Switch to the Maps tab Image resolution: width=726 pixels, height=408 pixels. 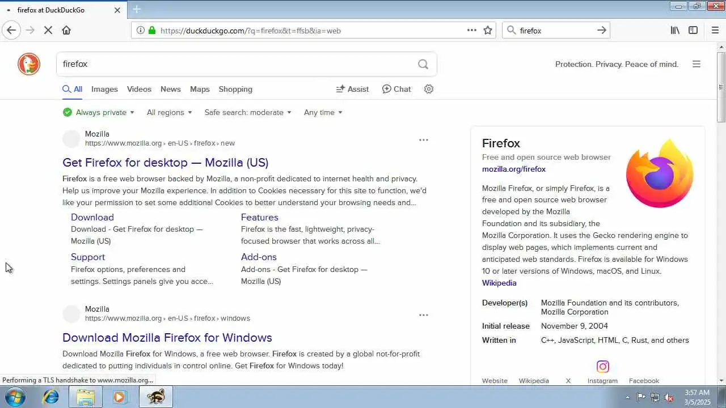[x=200, y=89]
